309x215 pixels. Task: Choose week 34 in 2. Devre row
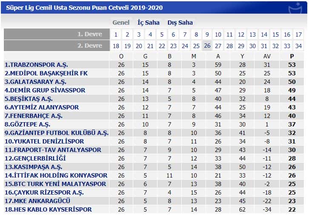298,46
